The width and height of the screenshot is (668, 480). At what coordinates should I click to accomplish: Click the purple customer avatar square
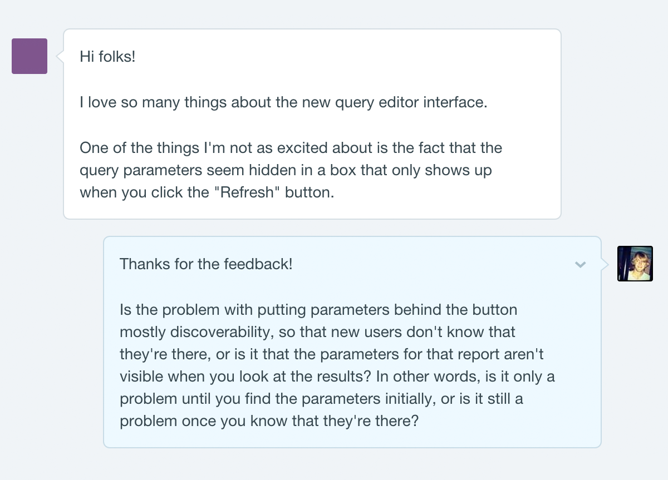[x=30, y=56]
